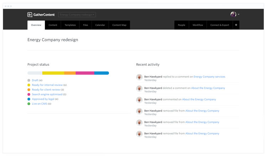The height and width of the screenshot is (157, 267).
Task: Open the Workflow tab
Action: coord(198,25)
